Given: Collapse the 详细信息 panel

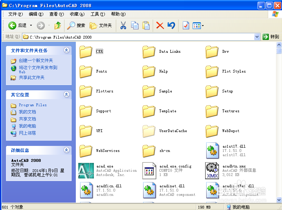Looking at the screenshot, I should pyautogui.click(x=67, y=150).
